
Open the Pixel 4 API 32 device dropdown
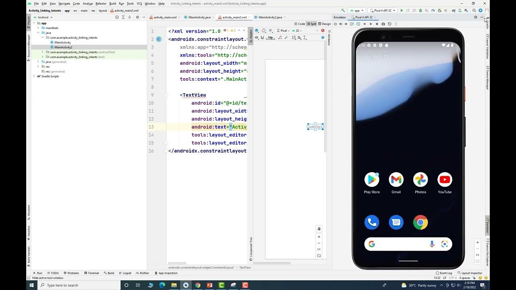click(x=382, y=10)
